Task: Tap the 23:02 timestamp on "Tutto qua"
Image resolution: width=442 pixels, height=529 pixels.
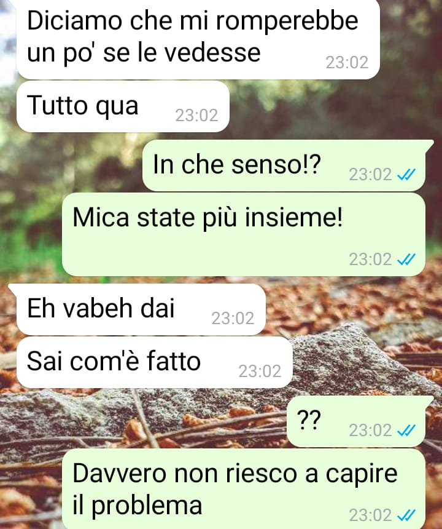Action: pyautogui.click(x=196, y=116)
